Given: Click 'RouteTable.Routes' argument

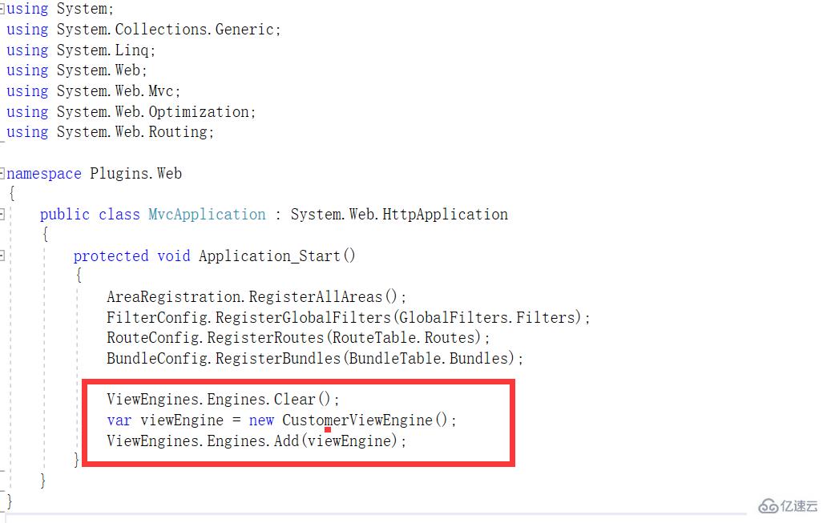Looking at the screenshot, I should pyautogui.click(x=402, y=337).
